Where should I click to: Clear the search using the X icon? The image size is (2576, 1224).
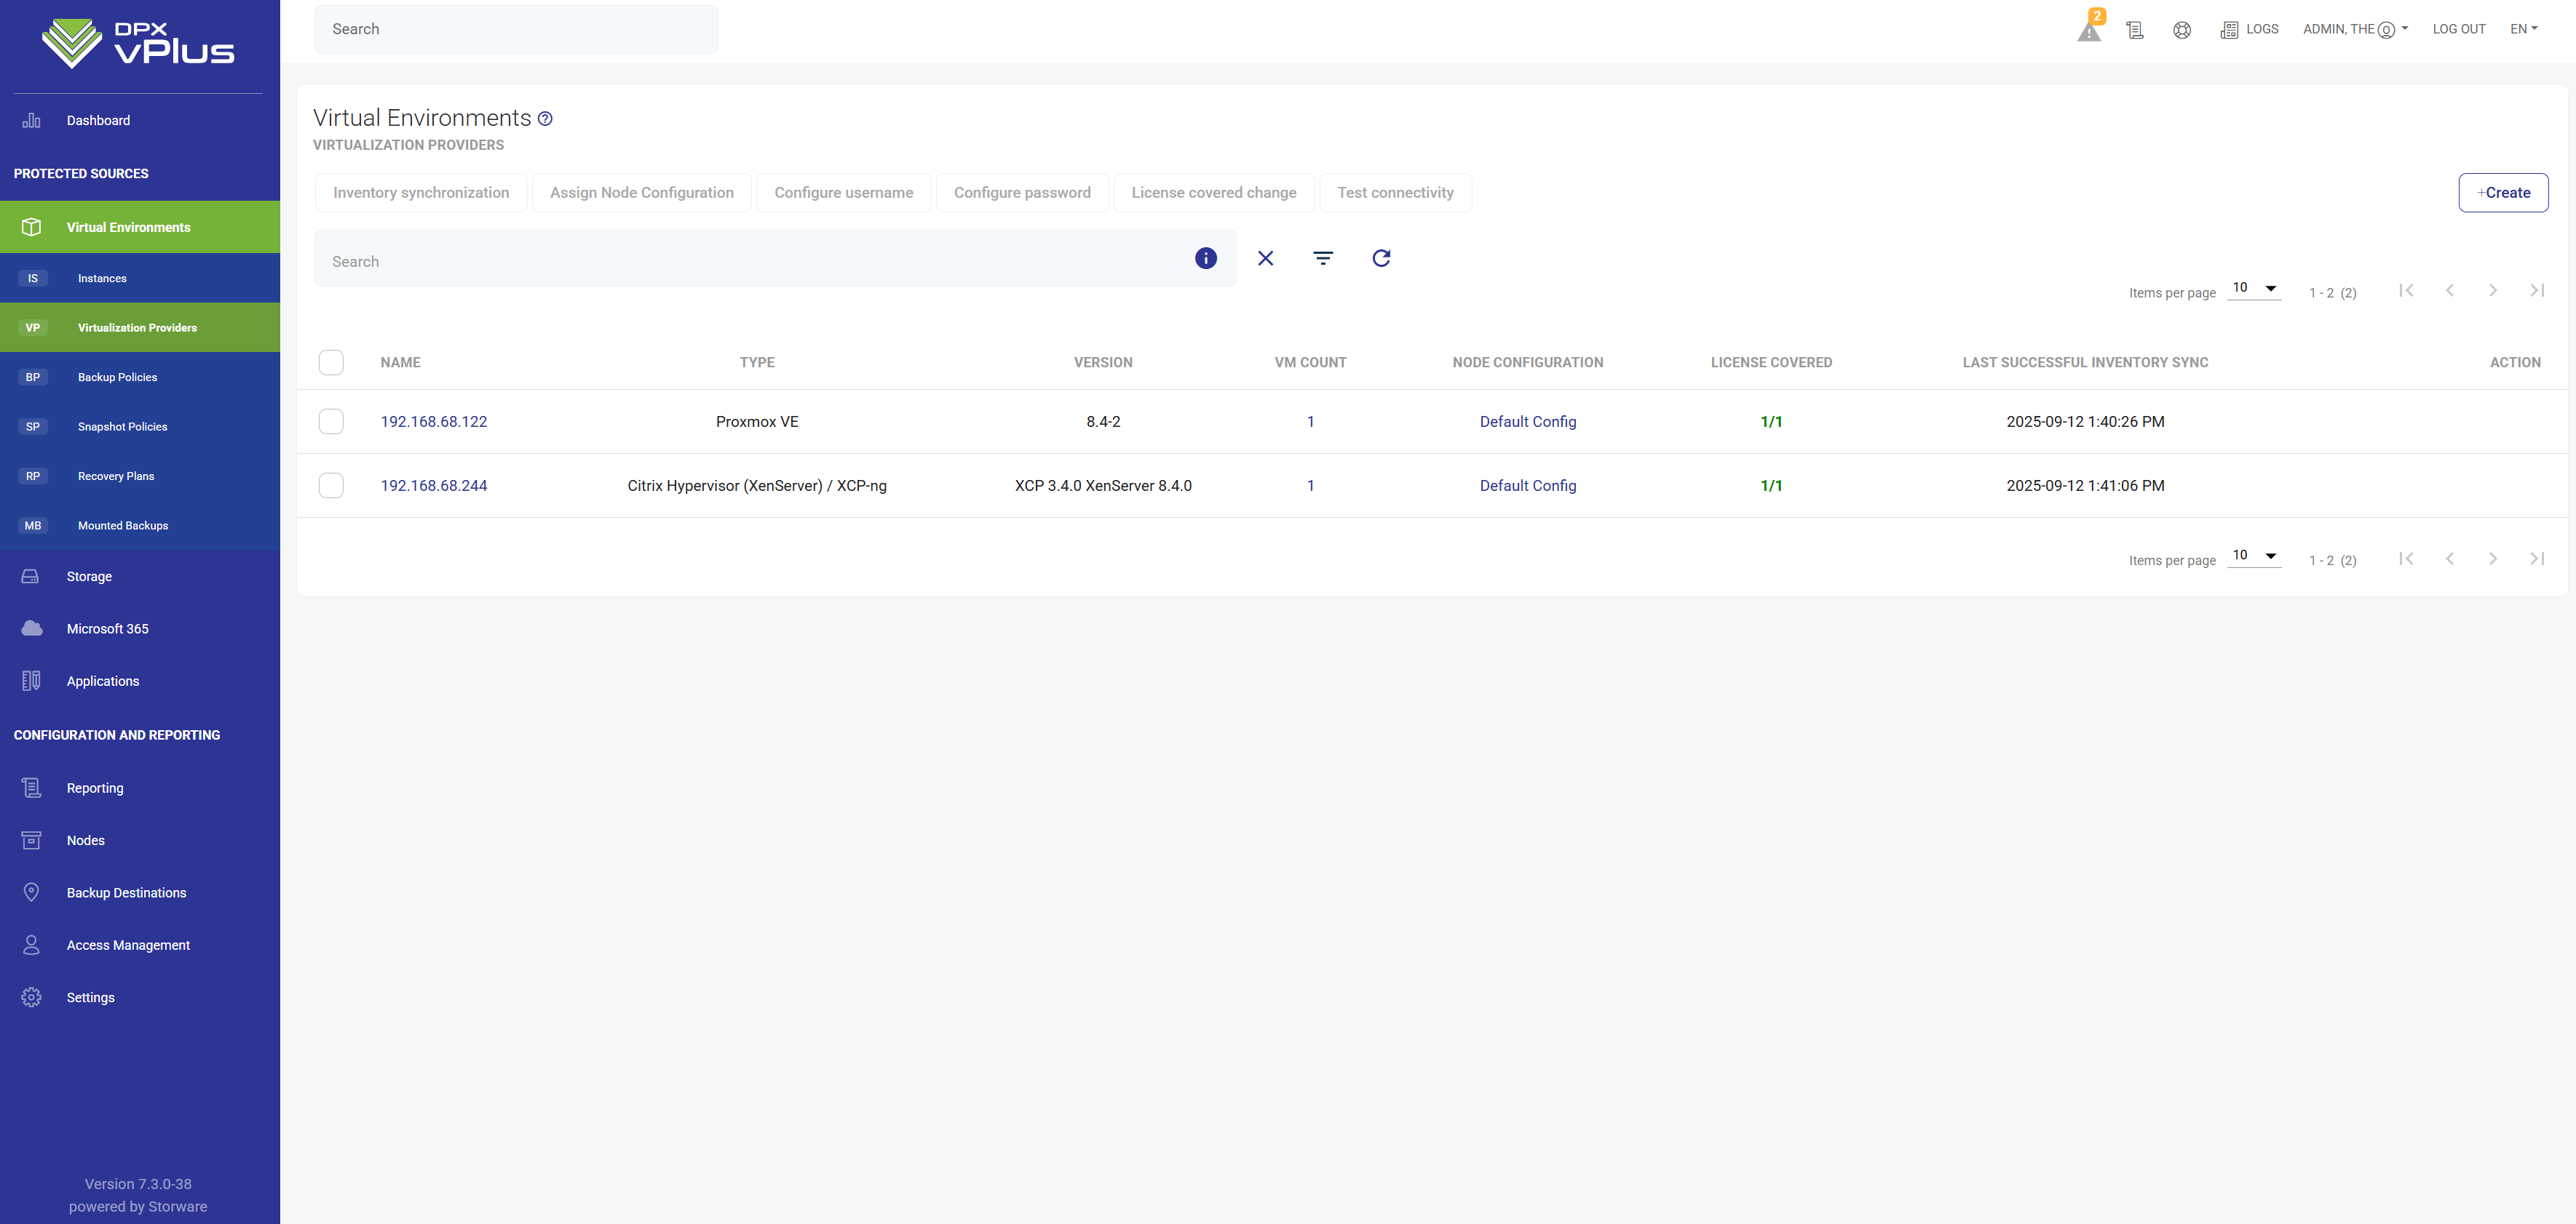tap(1265, 257)
